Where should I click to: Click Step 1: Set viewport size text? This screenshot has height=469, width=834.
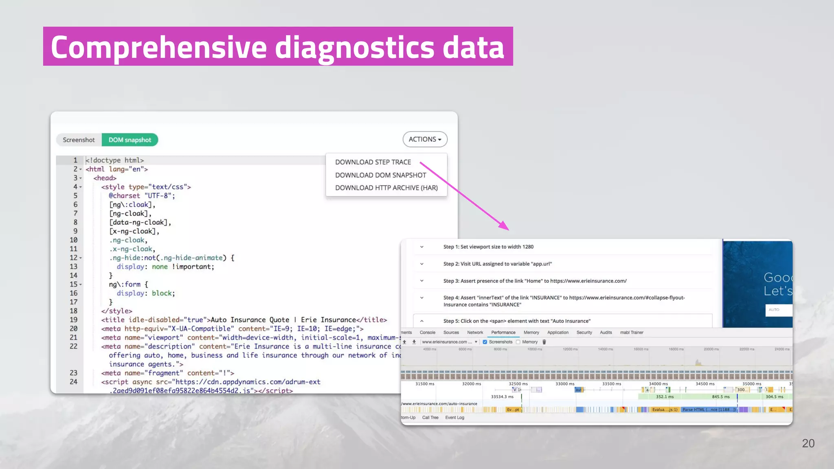pos(488,247)
